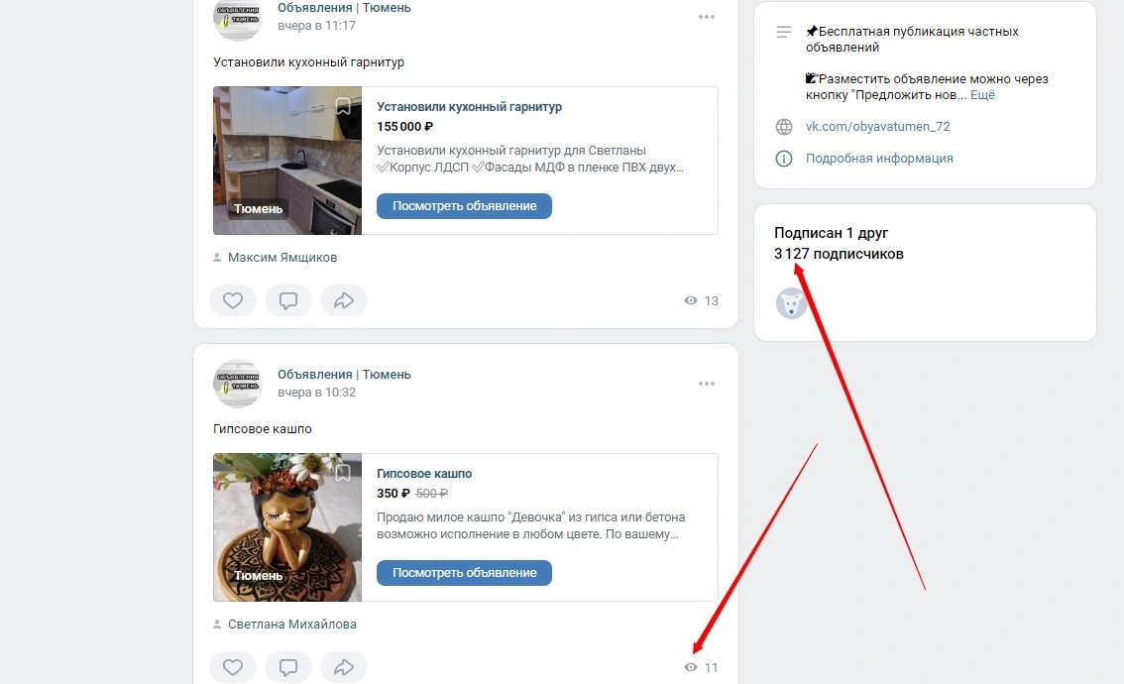Like the kitchen set post
The width and height of the screenshot is (1124, 684).
coord(232,300)
